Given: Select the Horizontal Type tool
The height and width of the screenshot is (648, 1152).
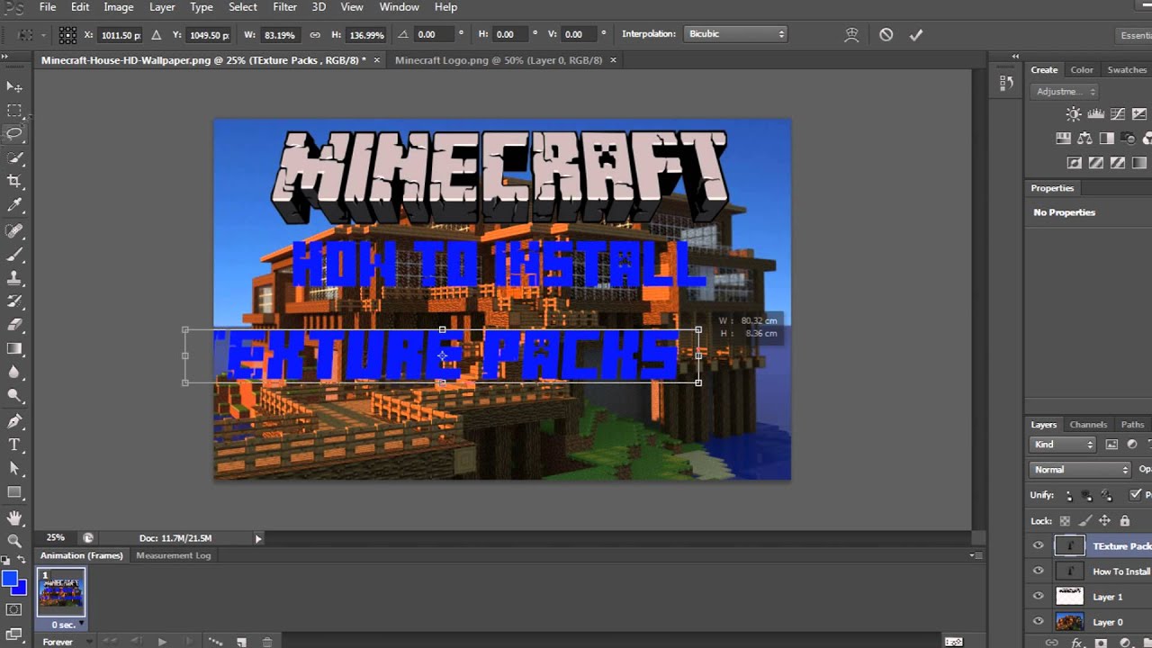Looking at the screenshot, I should pyautogui.click(x=14, y=445).
